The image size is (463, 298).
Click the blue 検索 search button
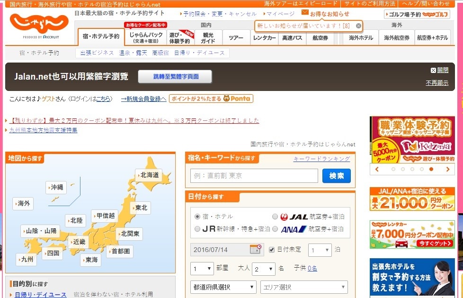pos(337,176)
